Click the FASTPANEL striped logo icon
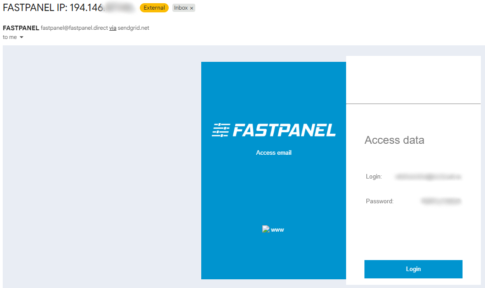 (x=220, y=130)
